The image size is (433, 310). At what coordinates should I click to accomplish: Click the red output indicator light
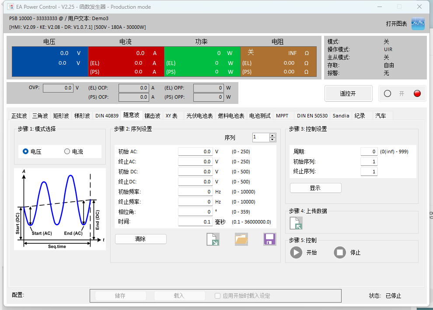(417, 93)
